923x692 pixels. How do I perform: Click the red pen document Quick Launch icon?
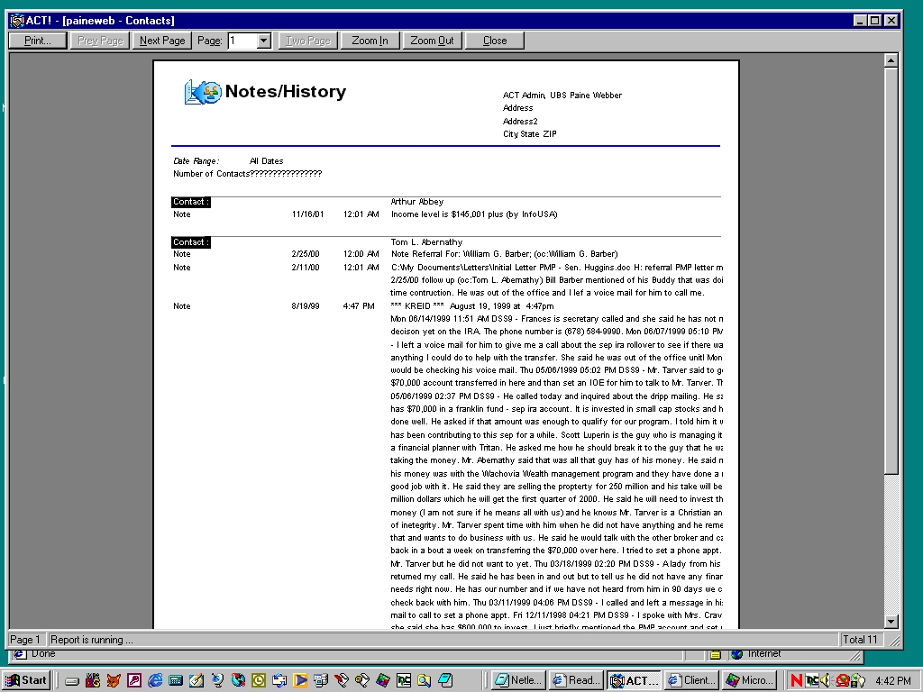point(342,681)
